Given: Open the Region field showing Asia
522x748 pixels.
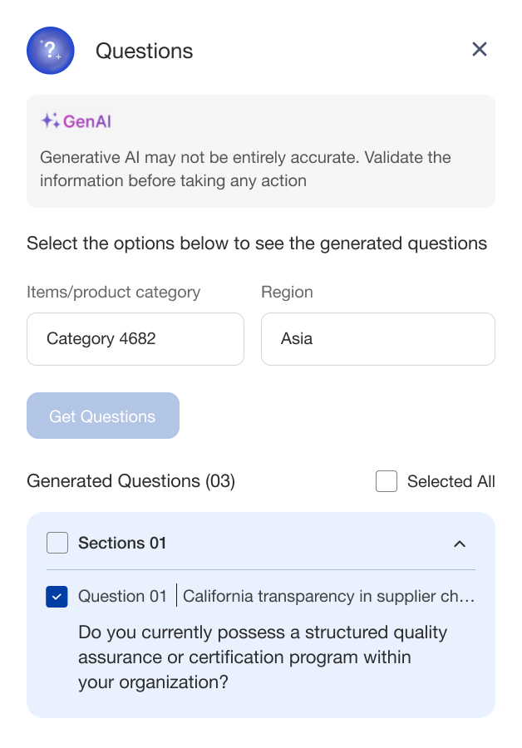Looking at the screenshot, I should point(378,339).
